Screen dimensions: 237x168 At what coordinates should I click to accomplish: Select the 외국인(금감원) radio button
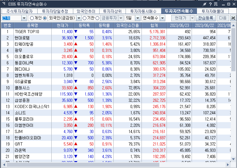(x=45, y=18)
